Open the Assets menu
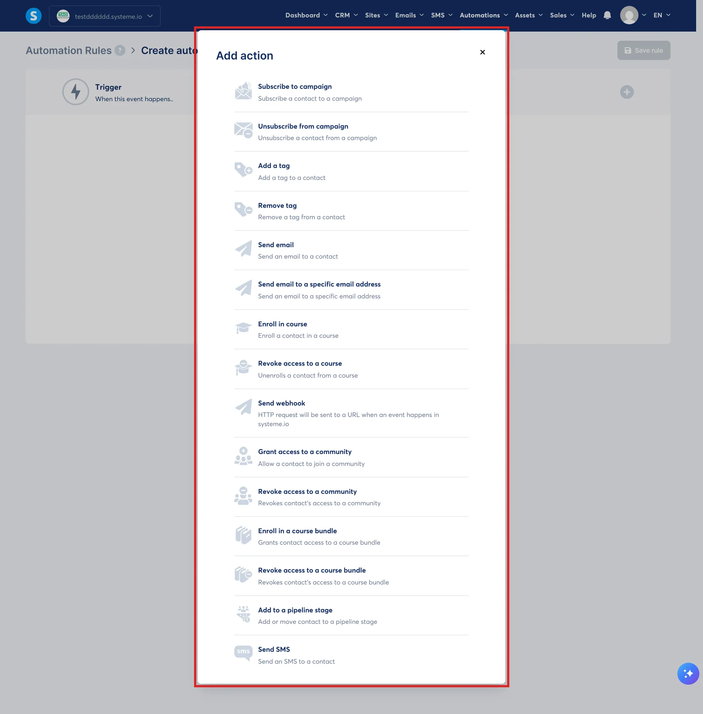The height and width of the screenshot is (714, 703). click(x=529, y=15)
